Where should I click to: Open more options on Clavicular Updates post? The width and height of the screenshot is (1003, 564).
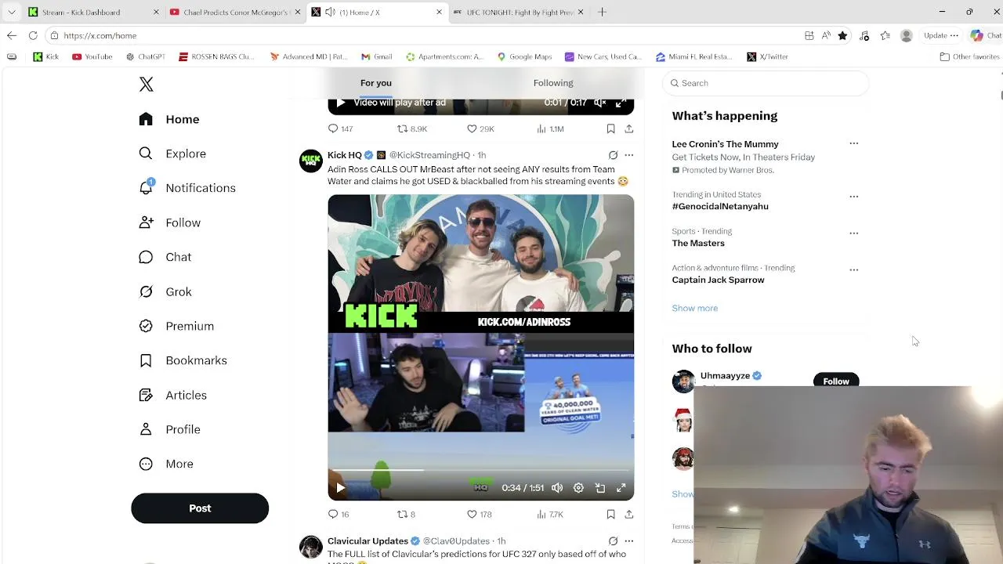pos(628,540)
